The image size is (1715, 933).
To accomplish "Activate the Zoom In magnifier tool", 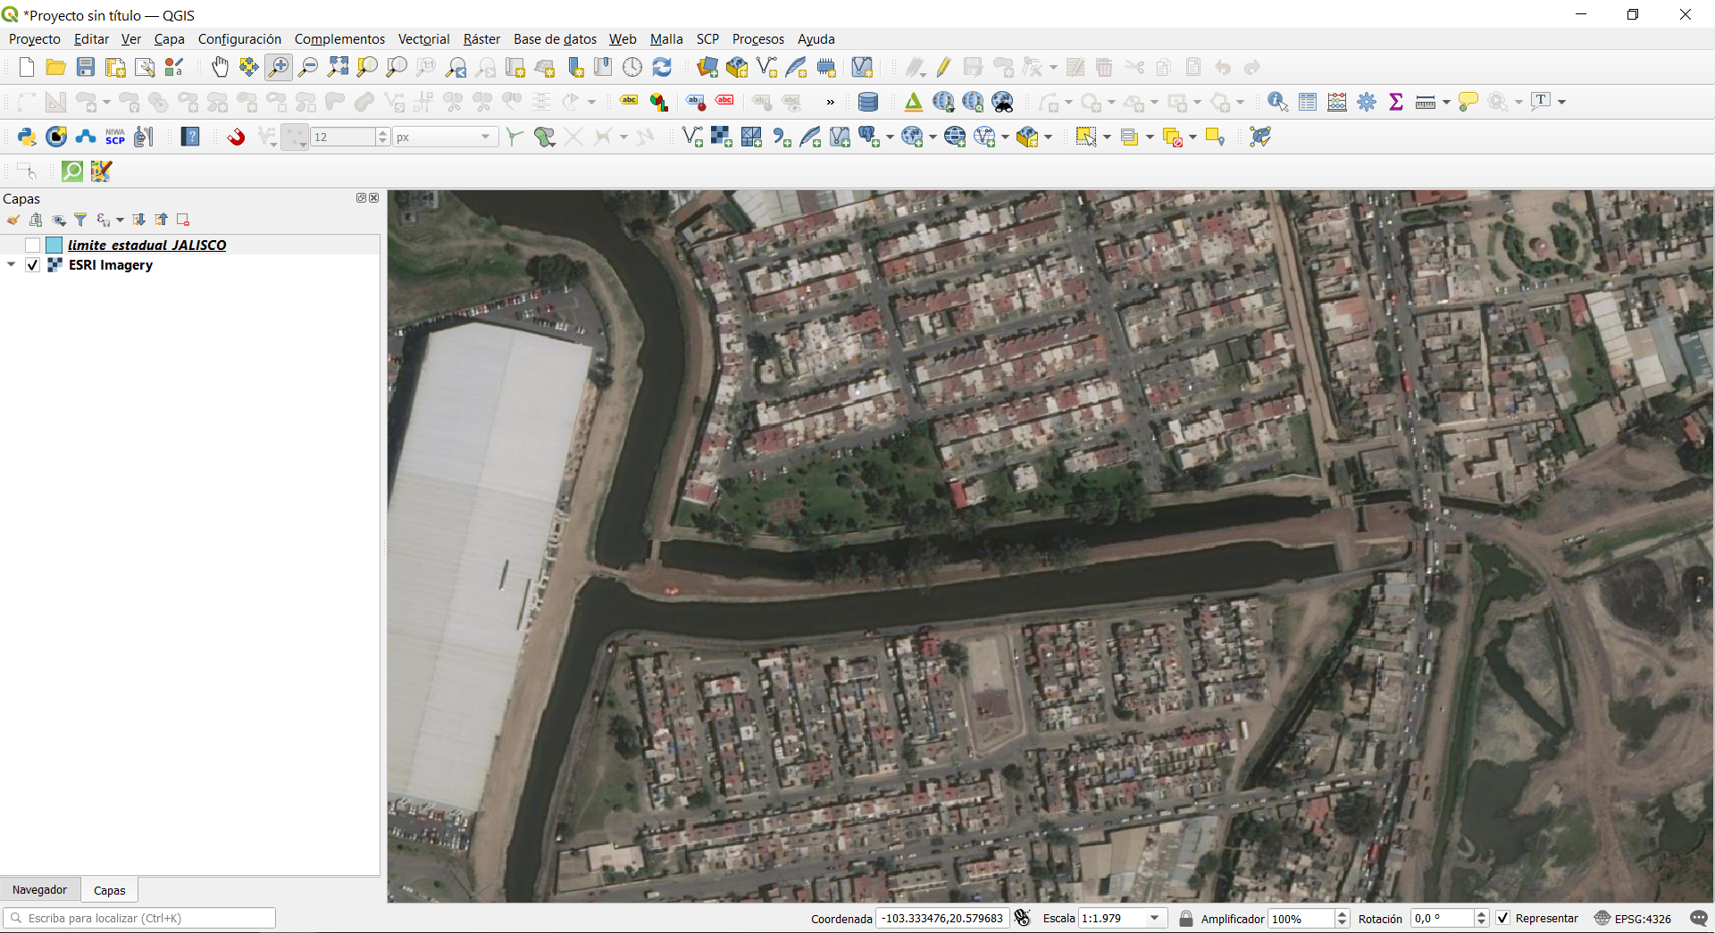I will coord(279,67).
